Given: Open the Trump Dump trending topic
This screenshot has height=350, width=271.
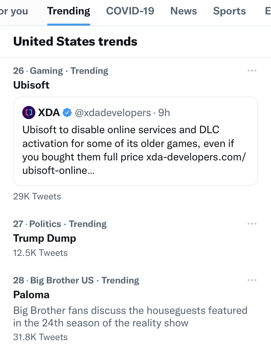Looking at the screenshot, I should (x=45, y=238).
